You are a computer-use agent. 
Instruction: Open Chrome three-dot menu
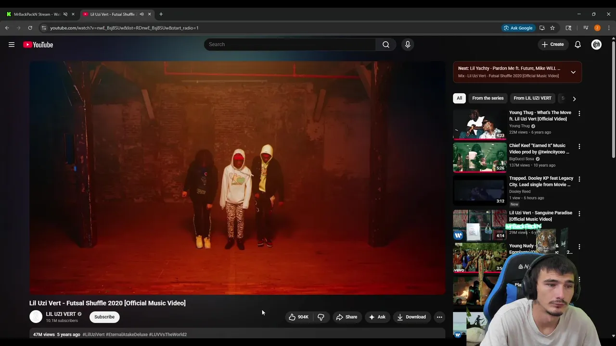(609, 28)
